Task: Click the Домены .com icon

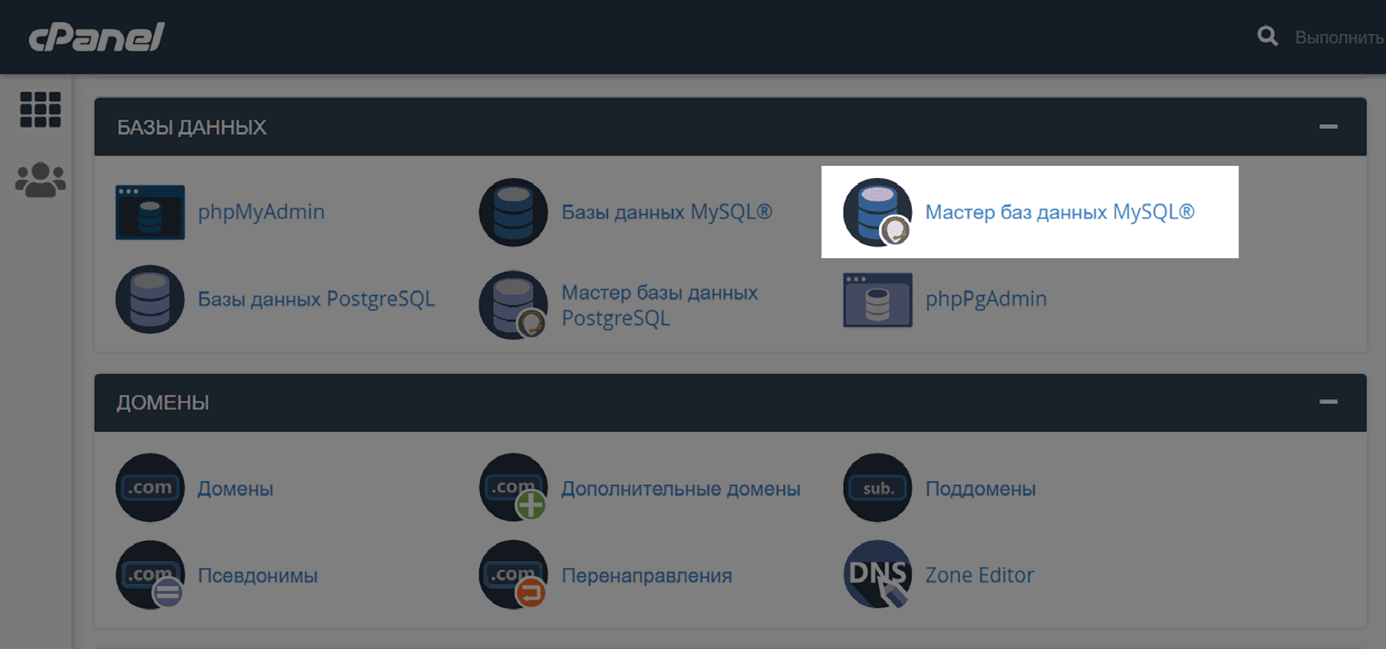Action: [150, 487]
